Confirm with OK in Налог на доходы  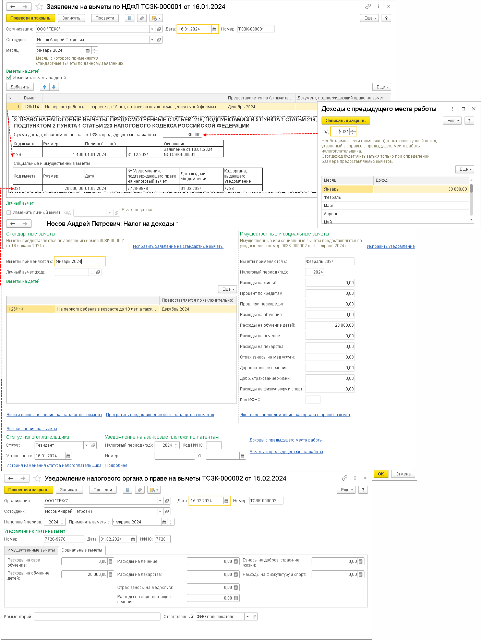pos(381,474)
